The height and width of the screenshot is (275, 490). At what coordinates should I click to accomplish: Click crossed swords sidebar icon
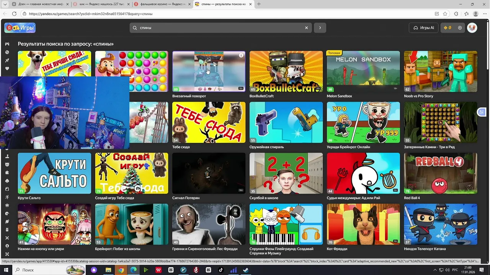(7, 238)
